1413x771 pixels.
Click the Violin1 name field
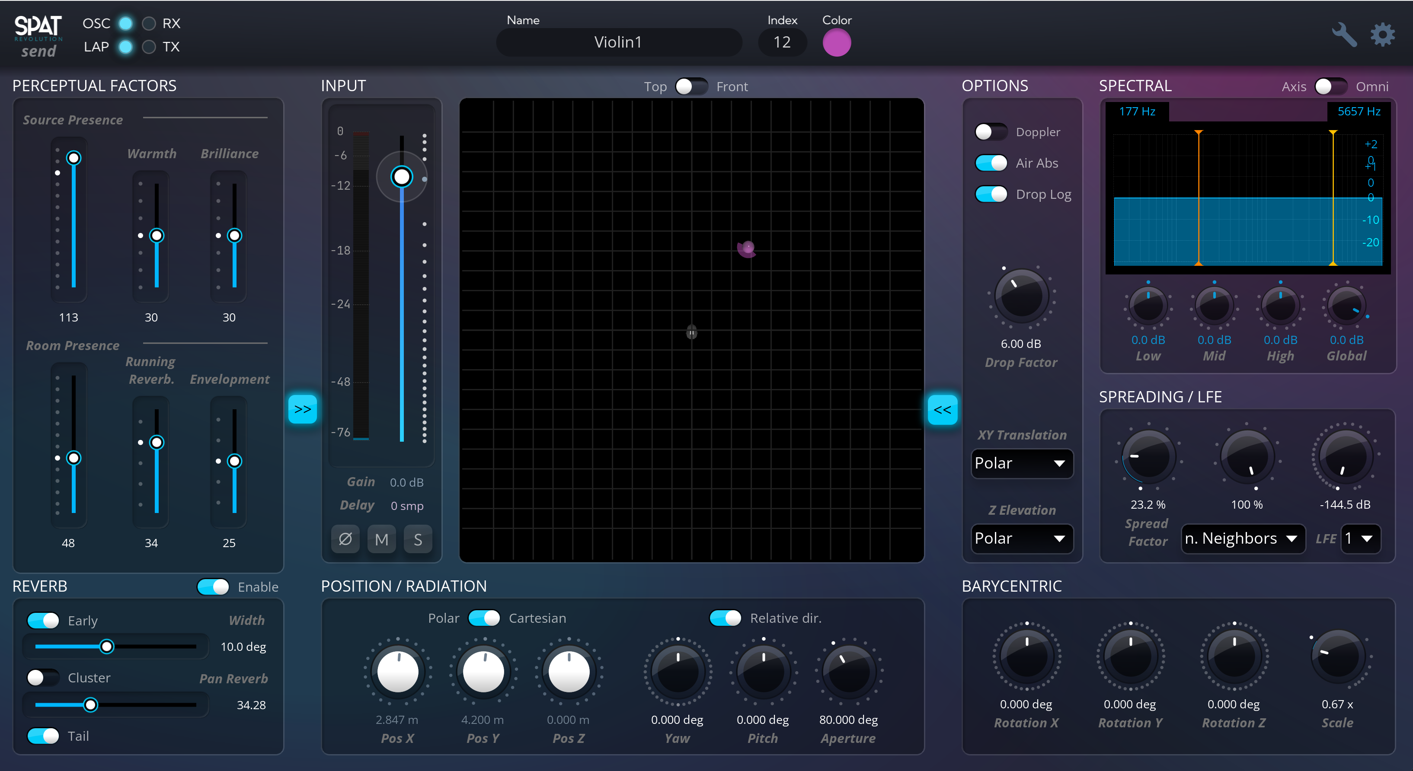[618, 42]
